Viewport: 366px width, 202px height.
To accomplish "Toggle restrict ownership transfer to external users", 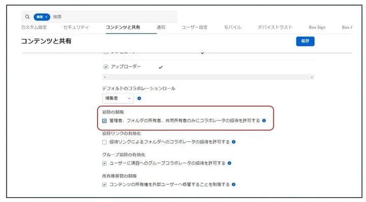I will point(104,185).
